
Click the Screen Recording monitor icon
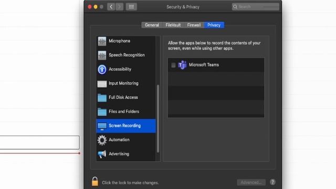[x=102, y=126]
